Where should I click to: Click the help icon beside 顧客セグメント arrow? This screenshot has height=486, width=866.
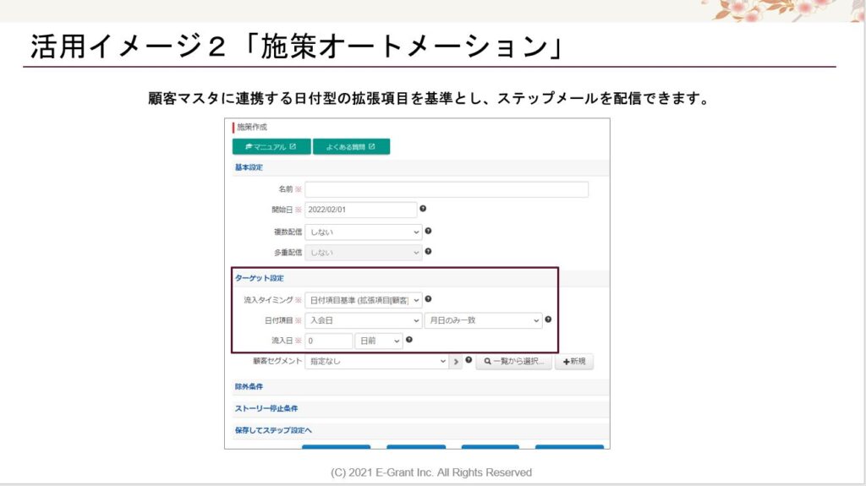pyautogui.click(x=469, y=361)
